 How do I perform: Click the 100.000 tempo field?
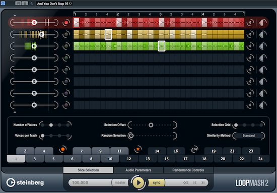(x=90, y=182)
